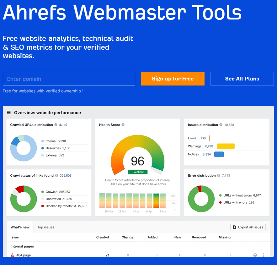Click the 404 page warning triangle icon
Viewport: 277px width, 265px height.
pos(12,255)
